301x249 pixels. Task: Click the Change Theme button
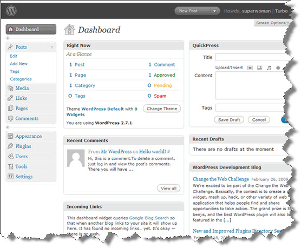pyautogui.click(x=162, y=109)
